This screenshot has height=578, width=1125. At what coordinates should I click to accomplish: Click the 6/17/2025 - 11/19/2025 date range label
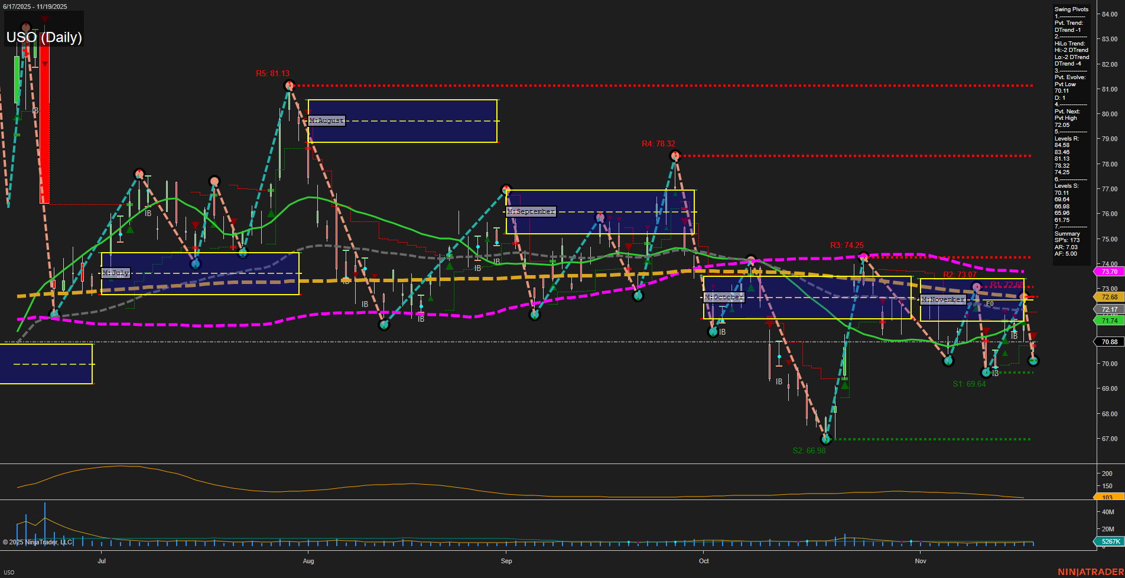coord(34,6)
